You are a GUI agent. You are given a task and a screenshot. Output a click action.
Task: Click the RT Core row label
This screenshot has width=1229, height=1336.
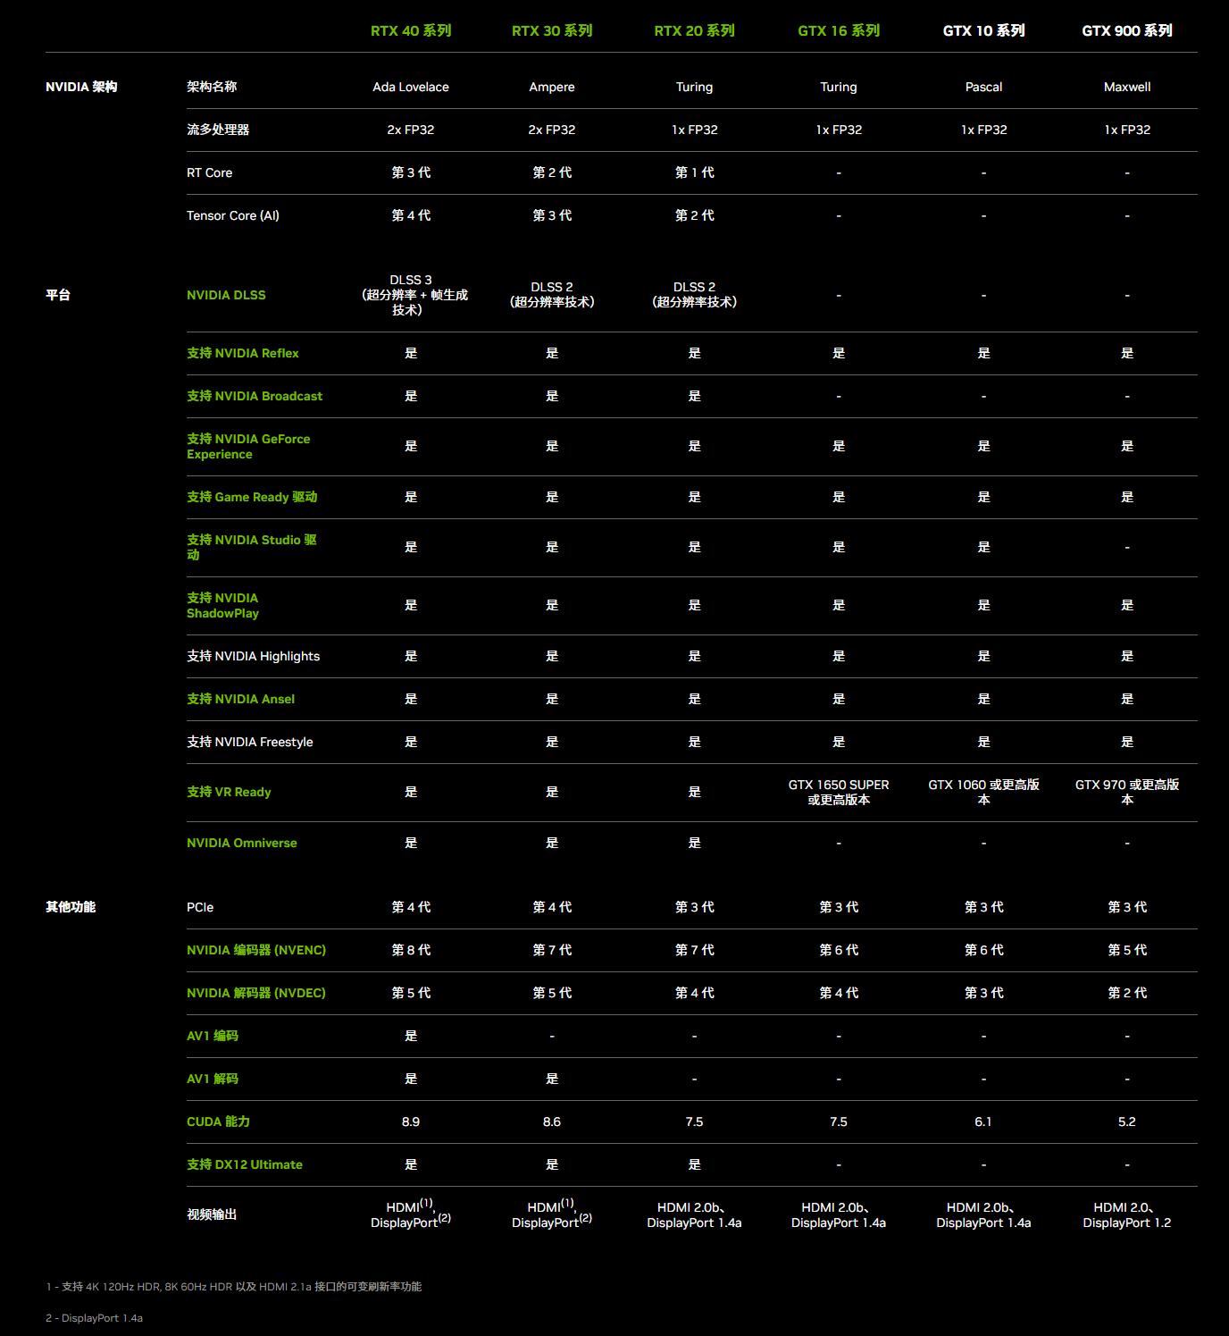(209, 172)
